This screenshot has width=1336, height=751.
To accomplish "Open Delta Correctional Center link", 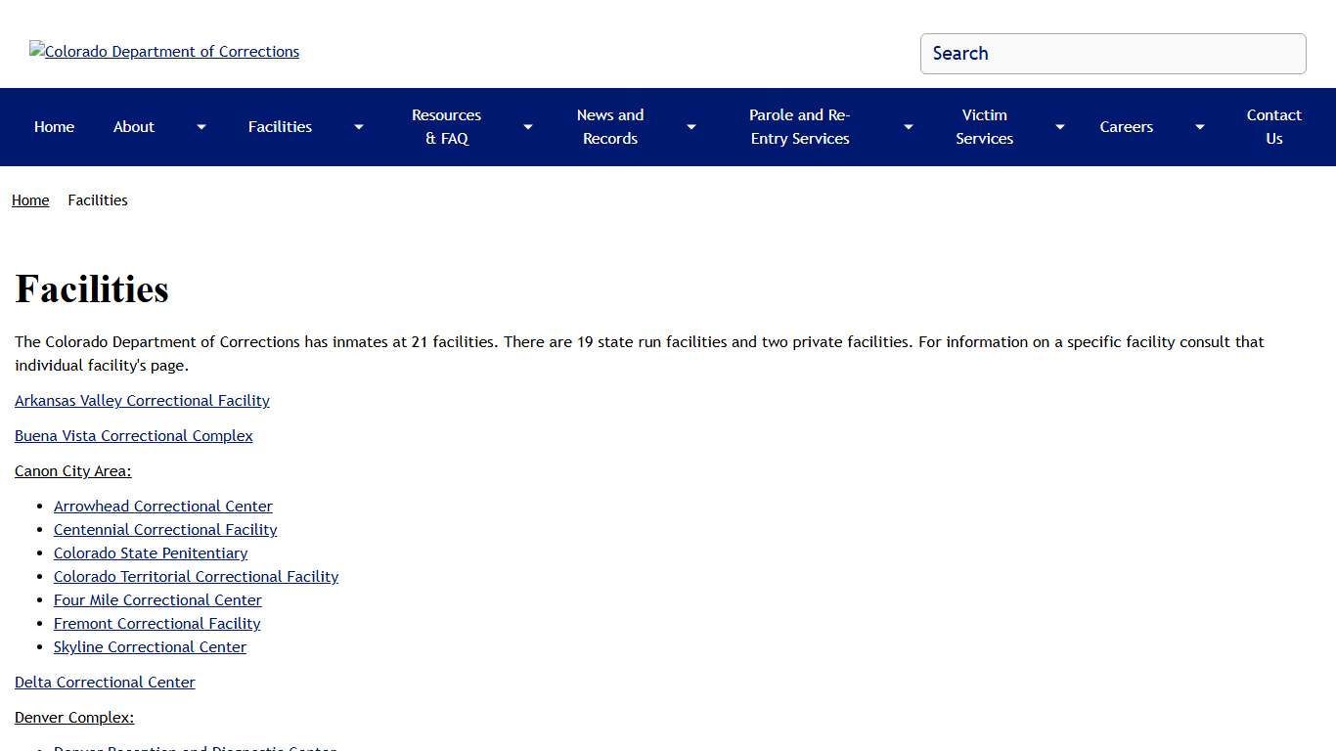I will pos(105,683).
